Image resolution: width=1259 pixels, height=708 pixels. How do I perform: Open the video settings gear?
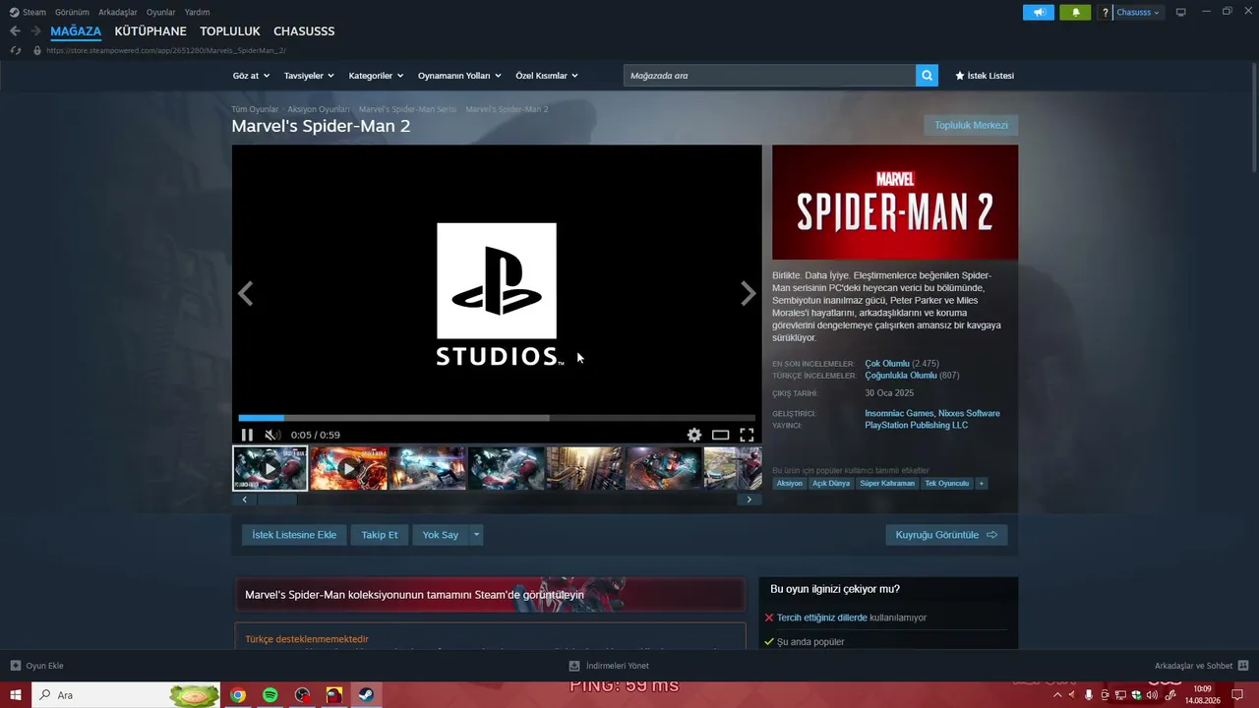pyautogui.click(x=694, y=435)
